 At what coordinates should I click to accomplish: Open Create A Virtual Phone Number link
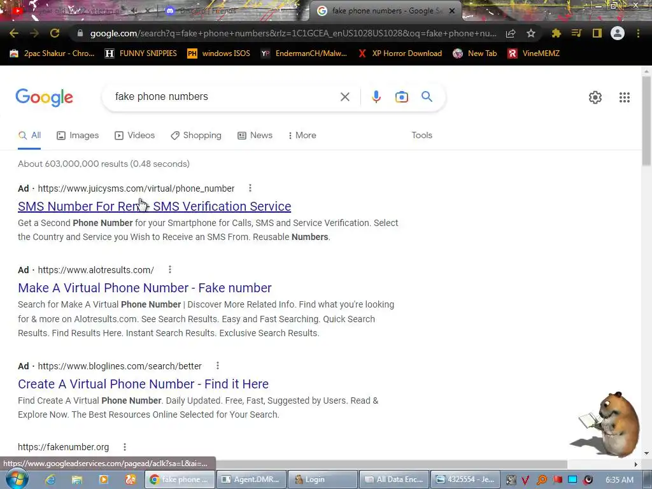click(143, 384)
